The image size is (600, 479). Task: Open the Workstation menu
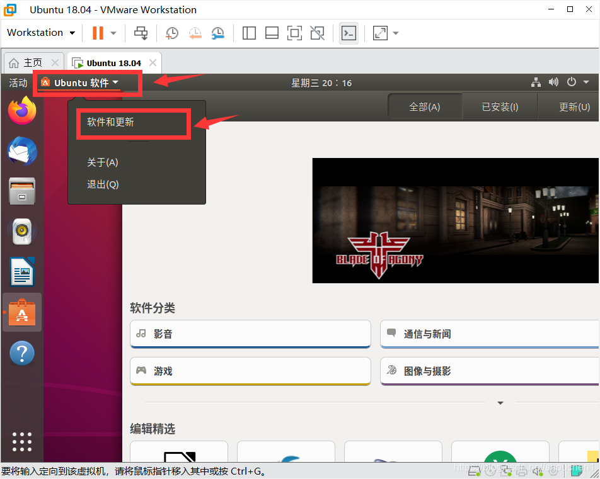[x=38, y=33]
